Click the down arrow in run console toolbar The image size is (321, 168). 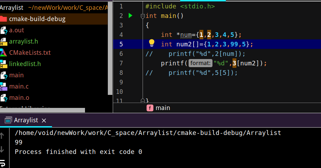click(x=2, y=149)
